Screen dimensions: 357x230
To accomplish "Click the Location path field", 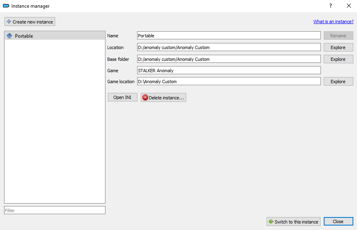I will pyautogui.click(x=229, y=47).
